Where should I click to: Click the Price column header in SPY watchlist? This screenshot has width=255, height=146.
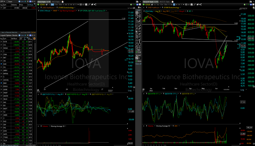pos(23,5)
